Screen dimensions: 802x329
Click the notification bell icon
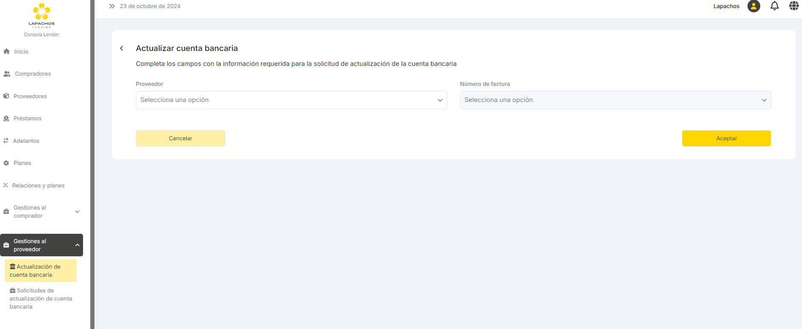click(774, 6)
